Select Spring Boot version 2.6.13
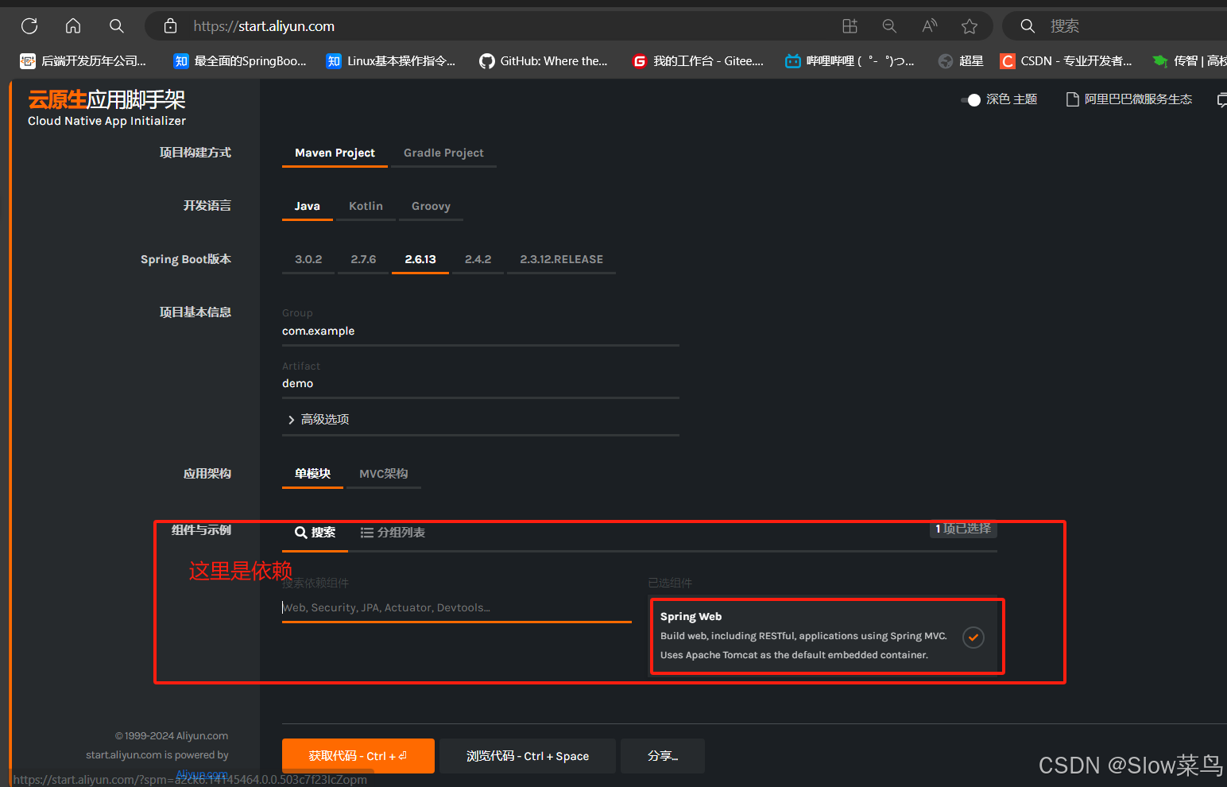Image resolution: width=1227 pixels, height=787 pixels. point(420,259)
